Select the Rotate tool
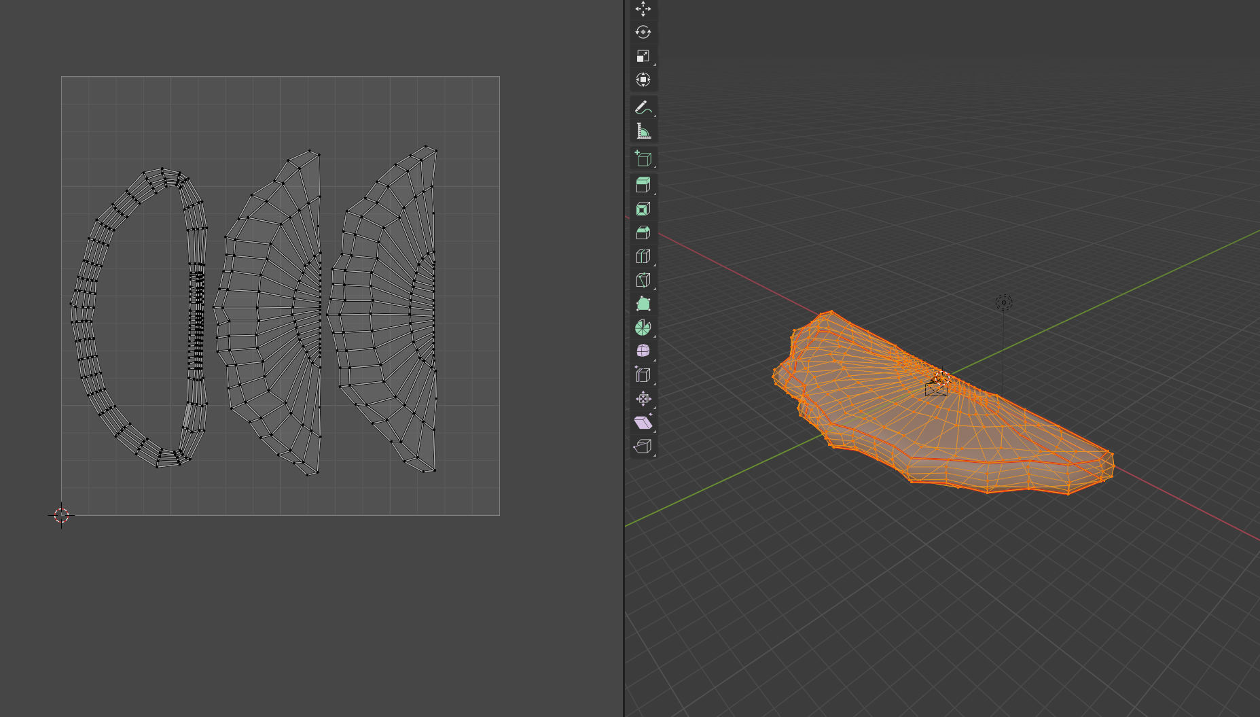 643,33
